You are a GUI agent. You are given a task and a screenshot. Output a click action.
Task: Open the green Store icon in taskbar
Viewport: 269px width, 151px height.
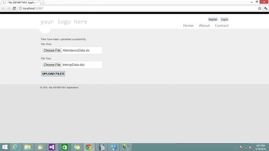[x=65, y=147]
